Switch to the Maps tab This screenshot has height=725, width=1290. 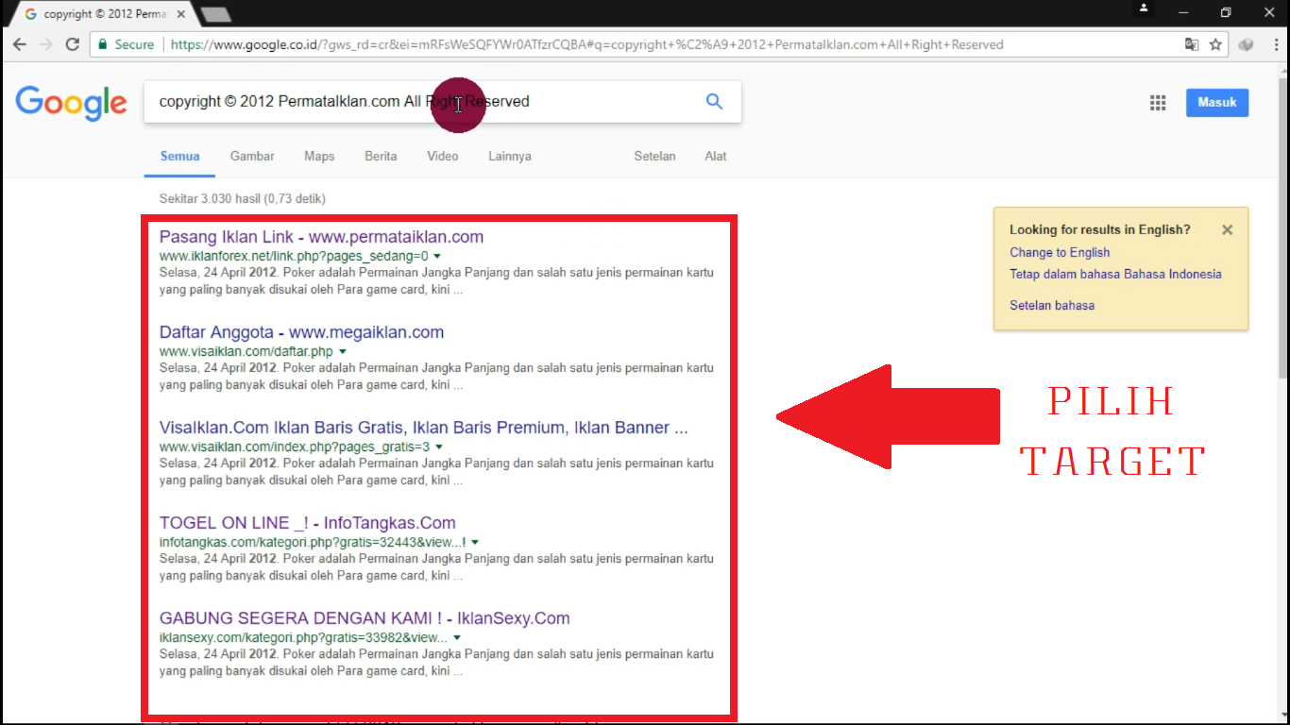319,156
